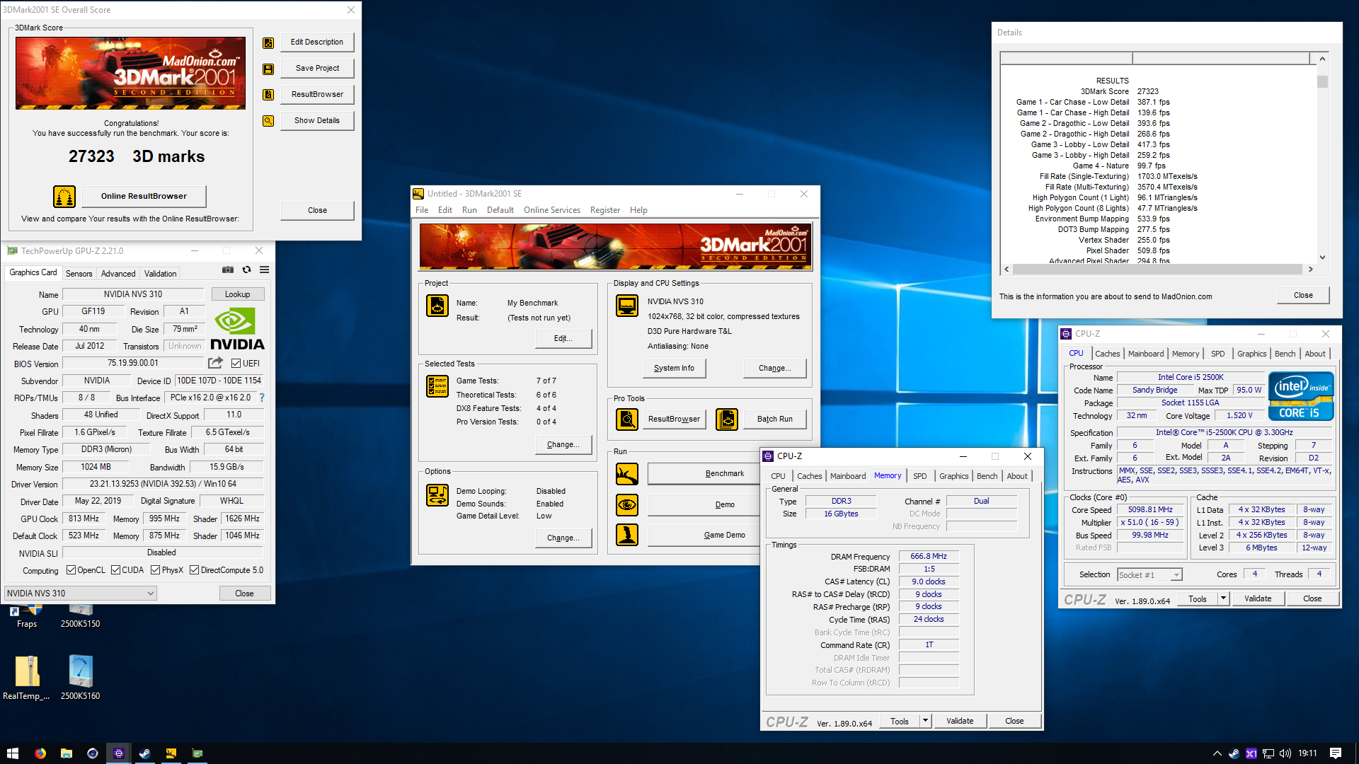The height and width of the screenshot is (764, 1359).
Task: Click the Selected Tests checklist icon
Action: click(437, 386)
